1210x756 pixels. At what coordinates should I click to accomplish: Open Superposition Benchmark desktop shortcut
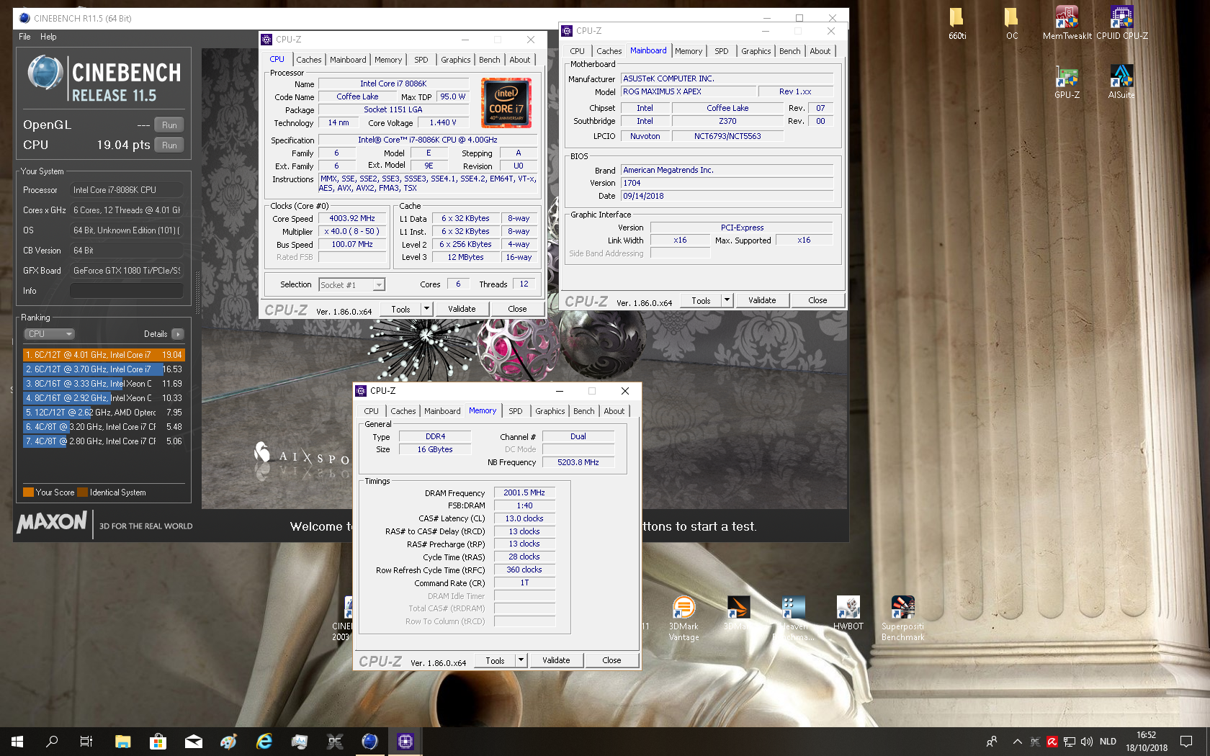pyautogui.click(x=902, y=618)
